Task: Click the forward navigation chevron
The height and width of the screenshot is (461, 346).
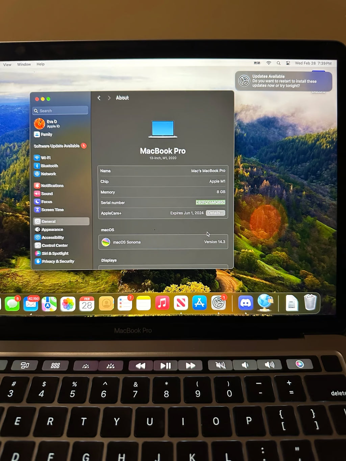Action: click(109, 98)
